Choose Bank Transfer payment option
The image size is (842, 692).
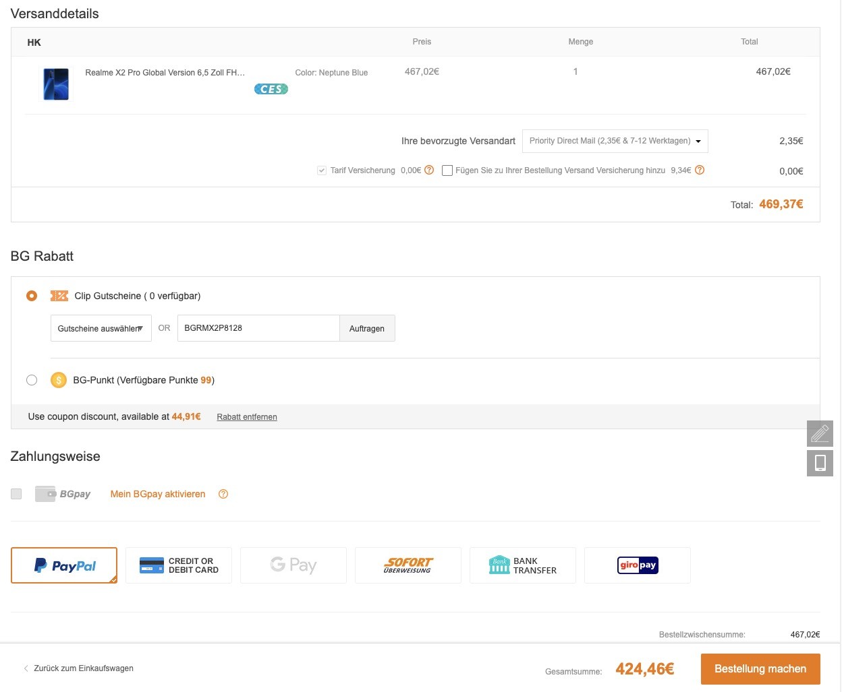point(523,565)
